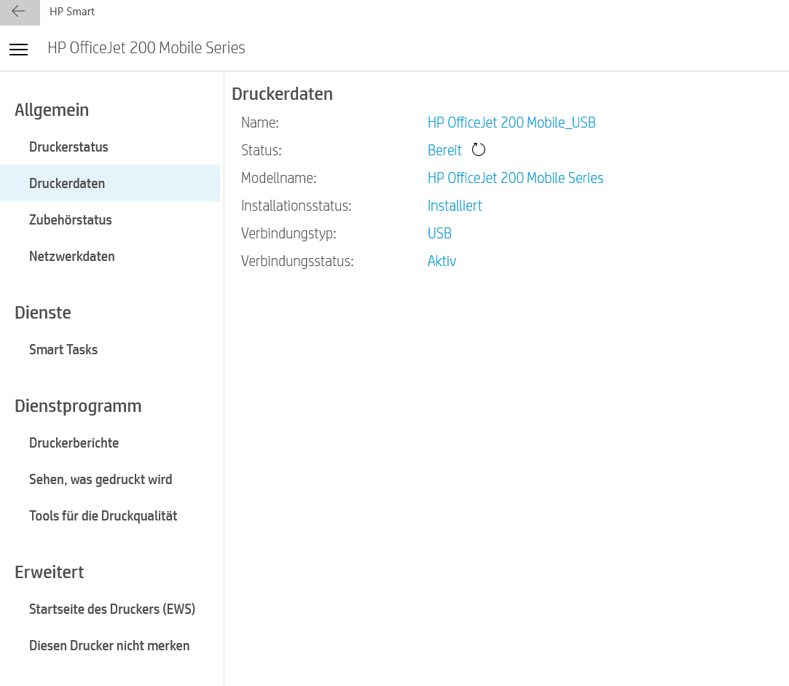789x686 pixels.
Task: Click the Installationsstatus: label
Action: click(x=296, y=206)
